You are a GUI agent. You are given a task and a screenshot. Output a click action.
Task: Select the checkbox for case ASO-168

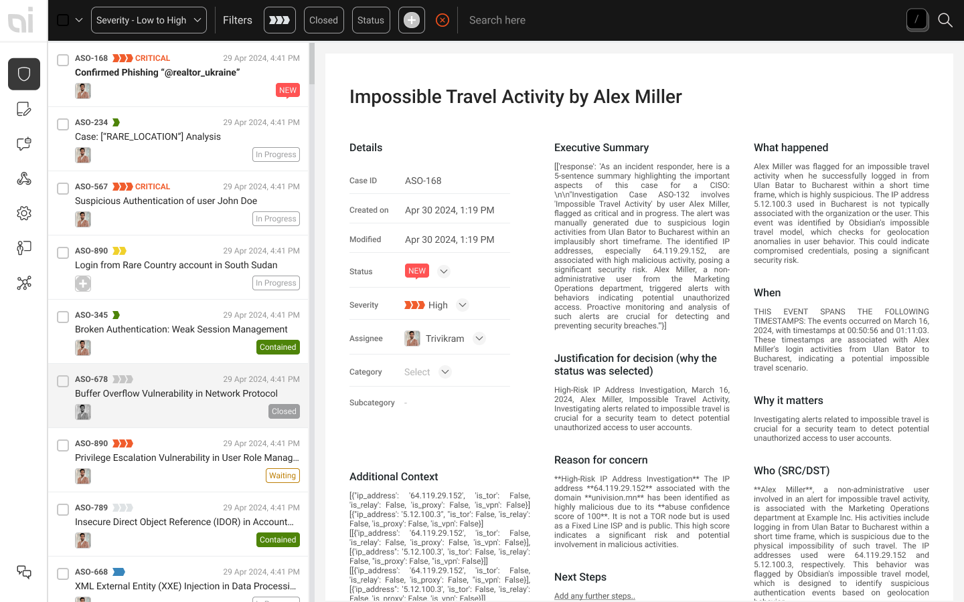tap(63, 60)
